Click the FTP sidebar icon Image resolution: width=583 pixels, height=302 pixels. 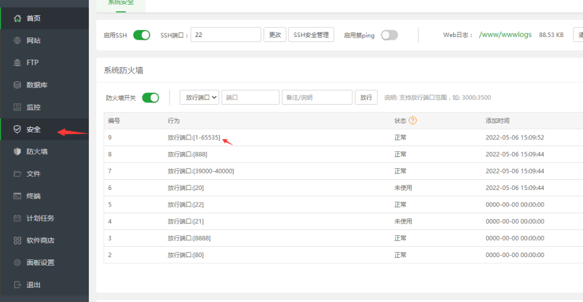tap(17, 63)
